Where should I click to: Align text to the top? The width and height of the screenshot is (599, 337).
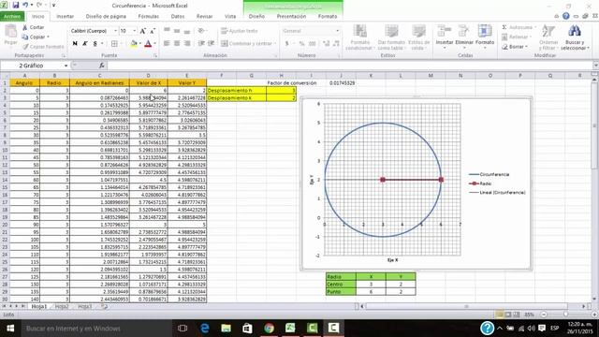point(167,31)
